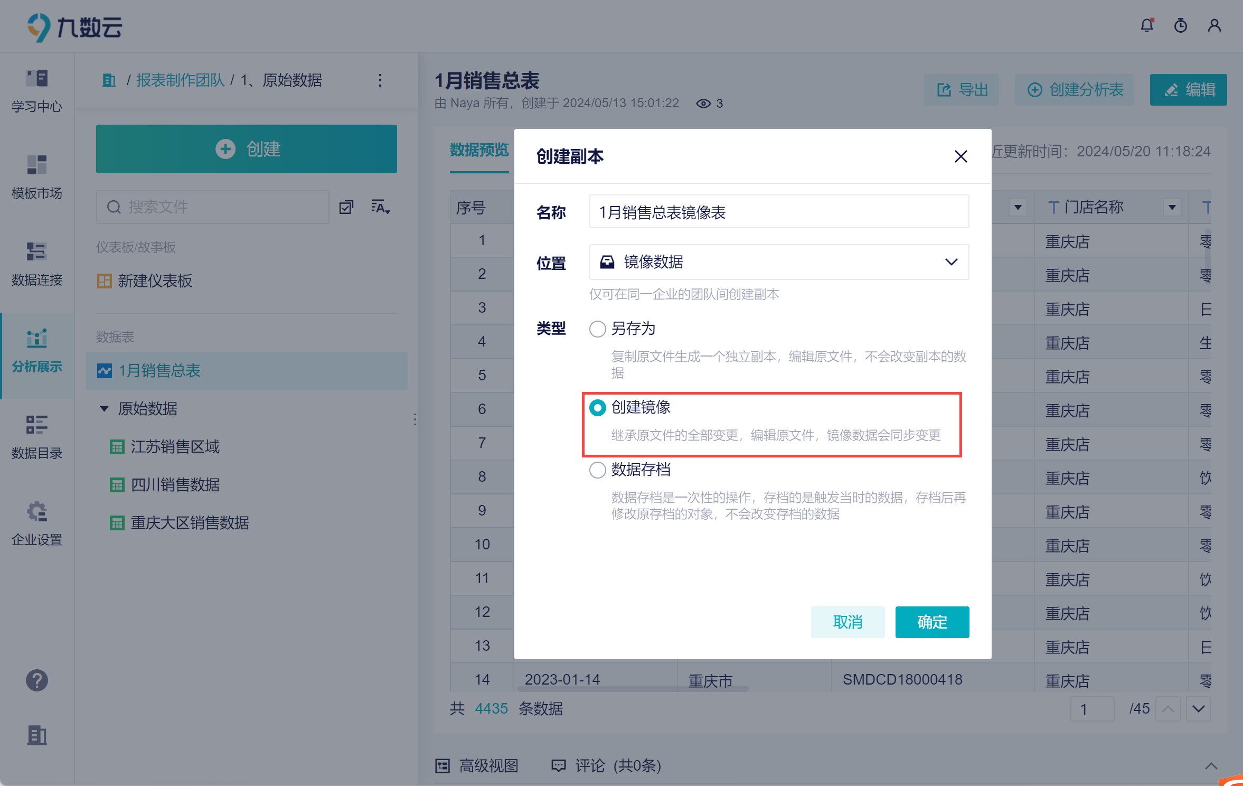Click the 搜索文件 search box
1243x786 pixels.
pos(213,207)
